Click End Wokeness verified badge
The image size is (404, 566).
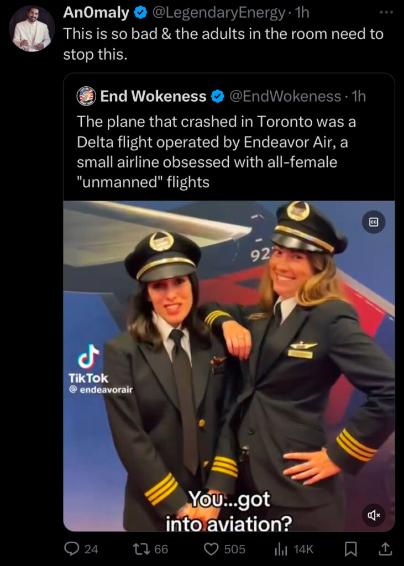coord(218,96)
